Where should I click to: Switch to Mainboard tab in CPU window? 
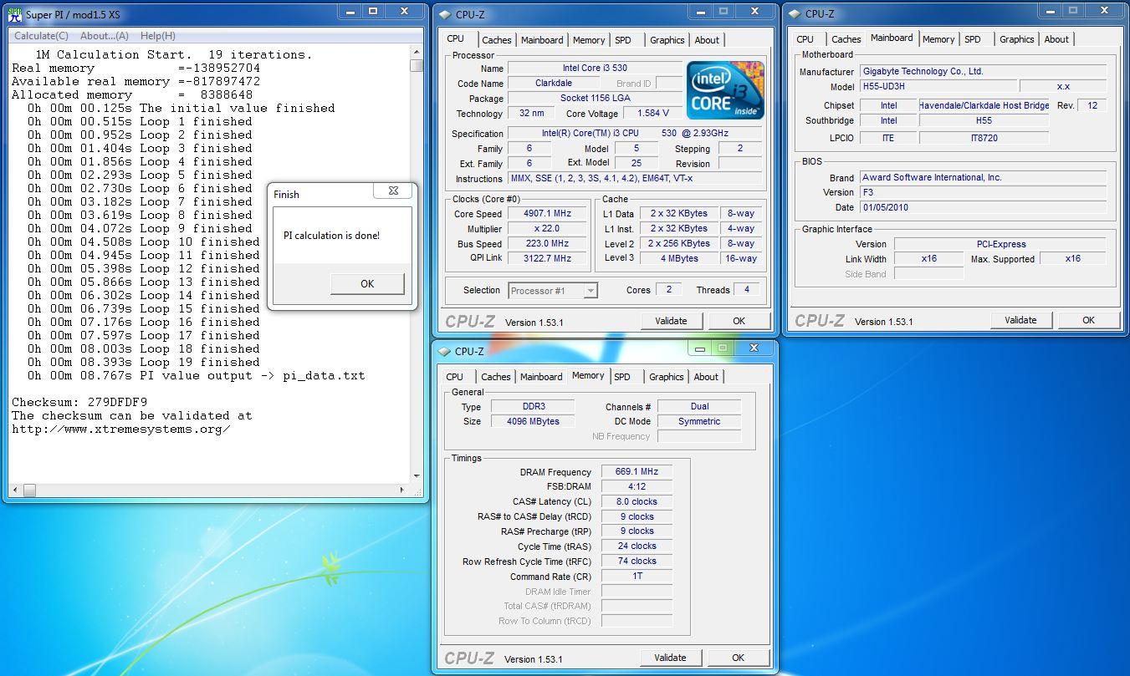click(542, 40)
